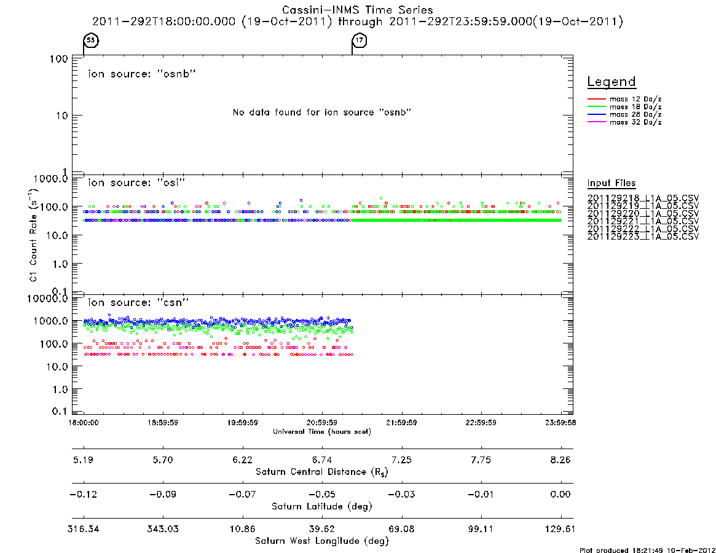
Task: Click the octagon marker labeled 53
Action: coord(92,40)
